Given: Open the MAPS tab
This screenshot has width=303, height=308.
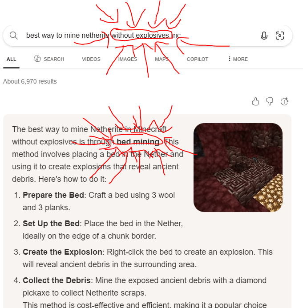Looking at the screenshot, I should (x=162, y=59).
